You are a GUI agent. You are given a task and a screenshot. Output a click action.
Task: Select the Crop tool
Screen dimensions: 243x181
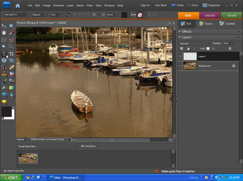click(11, 54)
